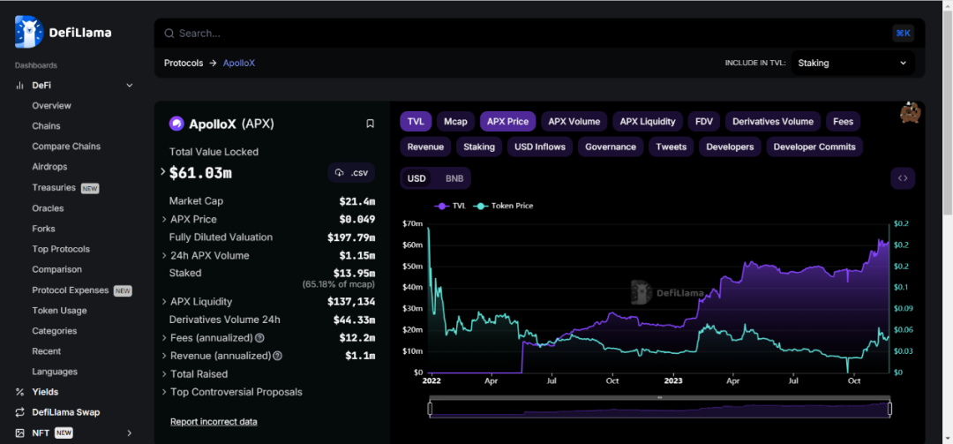Viewport: 953px width, 444px height.
Task: Toggle the Mcap chart metric
Action: (455, 121)
